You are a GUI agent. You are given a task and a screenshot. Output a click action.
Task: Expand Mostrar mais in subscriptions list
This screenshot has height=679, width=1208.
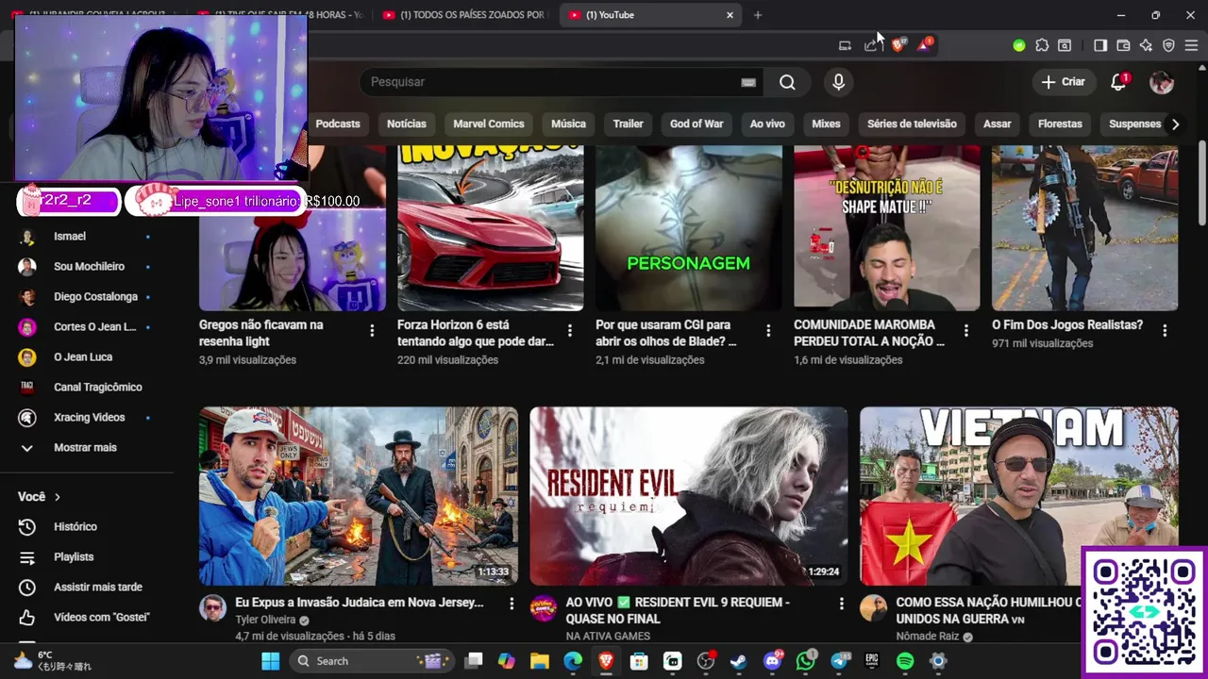point(86,448)
